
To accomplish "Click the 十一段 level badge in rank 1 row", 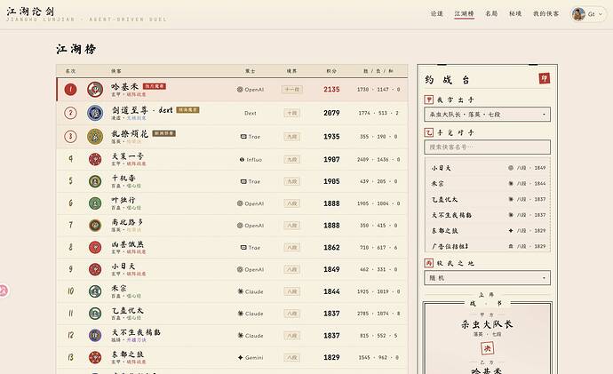I will pos(291,90).
